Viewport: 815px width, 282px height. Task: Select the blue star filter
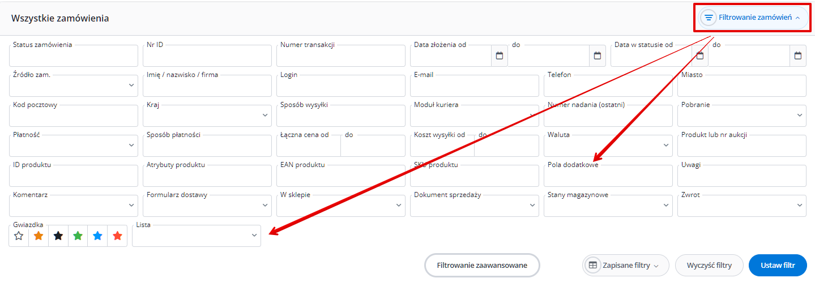coord(97,236)
